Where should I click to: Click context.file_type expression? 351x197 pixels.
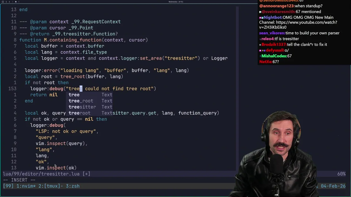pos(84,52)
